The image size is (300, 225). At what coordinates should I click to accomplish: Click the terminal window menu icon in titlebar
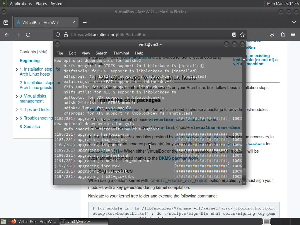(57, 44)
